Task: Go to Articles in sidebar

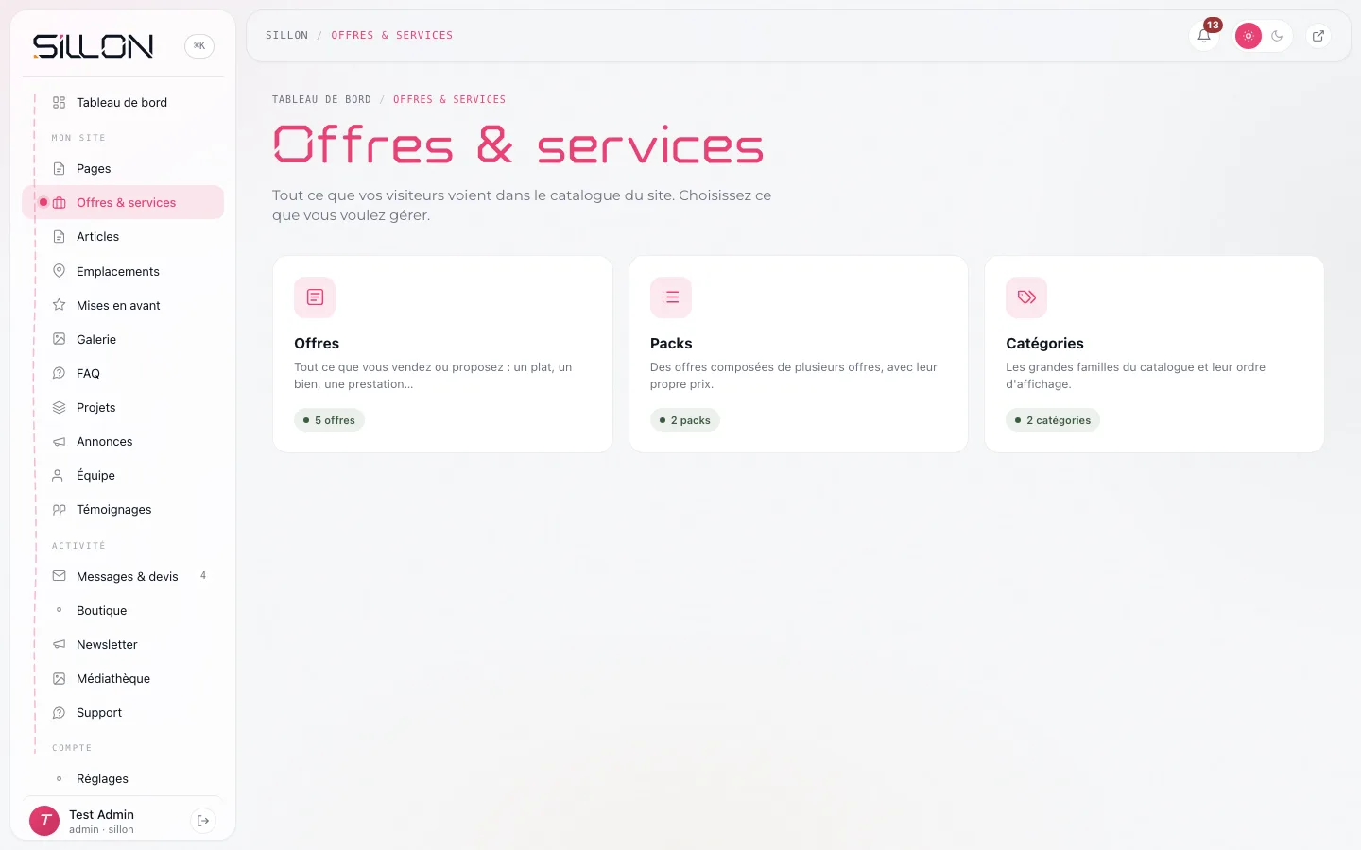Action: tap(123, 237)
